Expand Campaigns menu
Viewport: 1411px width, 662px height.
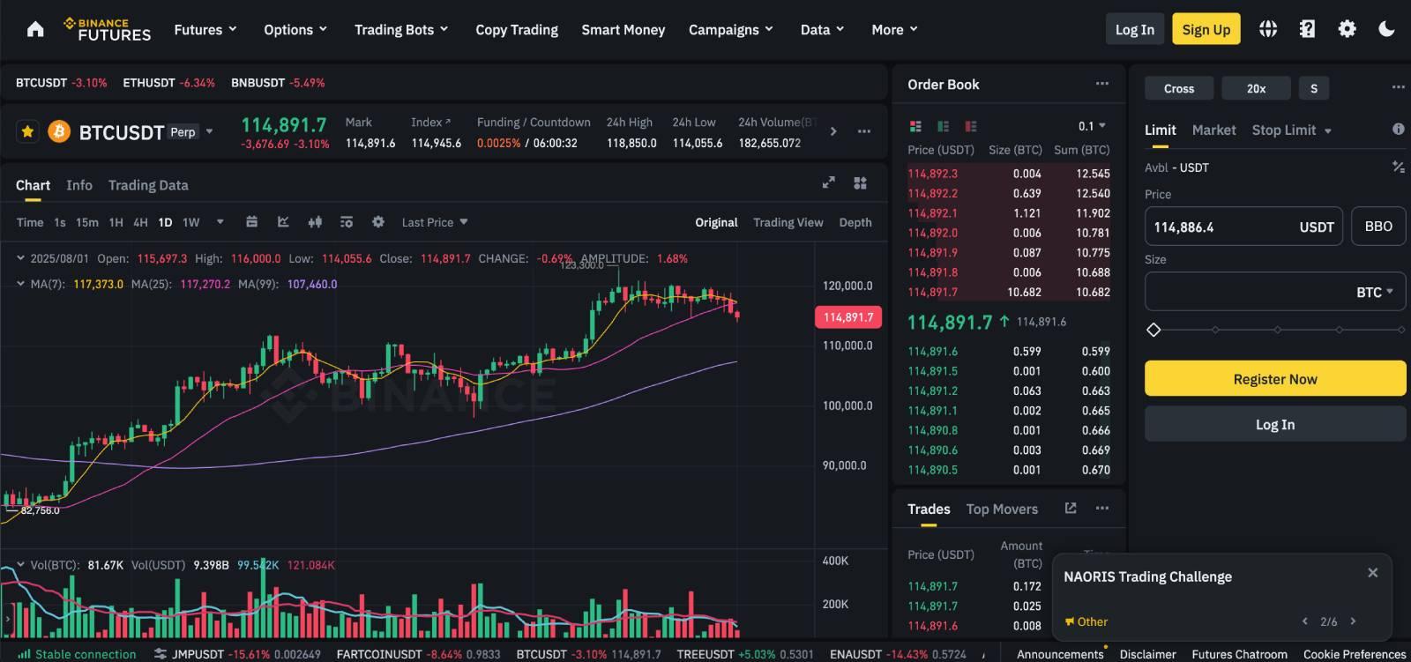731,29
